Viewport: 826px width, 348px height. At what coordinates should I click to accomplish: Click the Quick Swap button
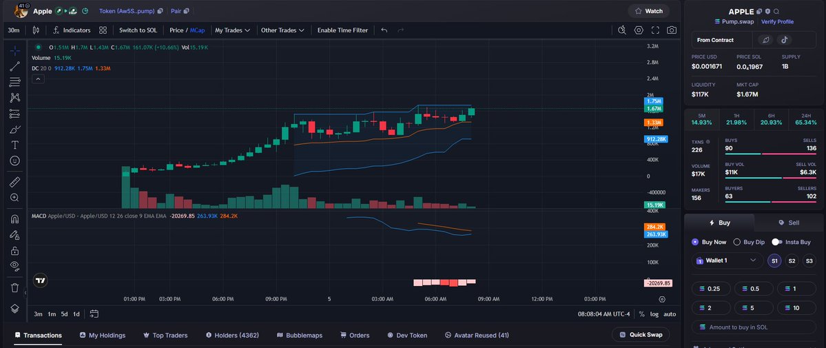click(641, 335)
